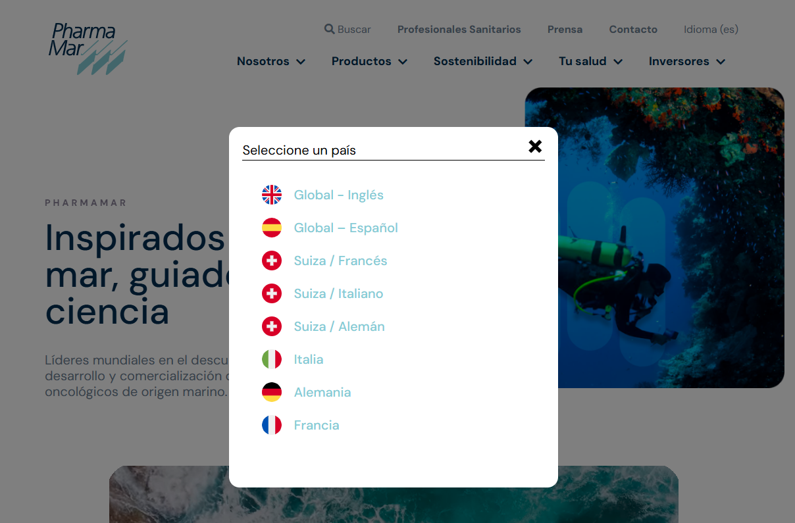This screenshot has width=795, height=523.
Task: Select Global – Español
Action: click(346, 228)
